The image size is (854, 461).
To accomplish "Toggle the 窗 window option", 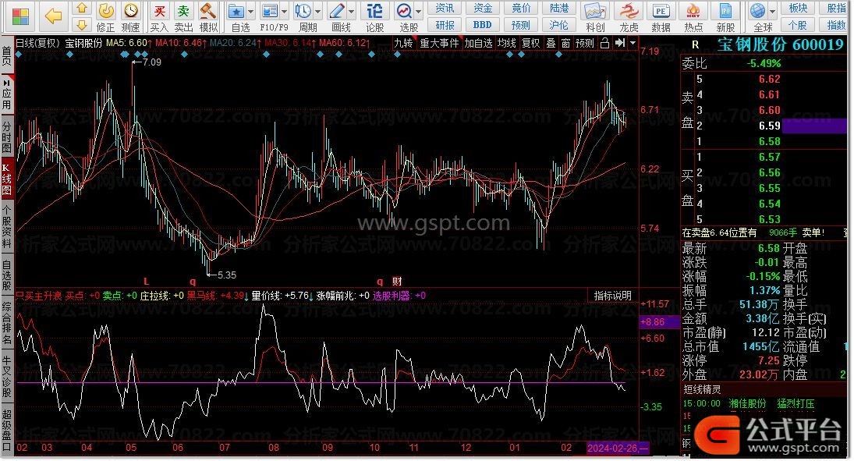I will click(566, 43).
